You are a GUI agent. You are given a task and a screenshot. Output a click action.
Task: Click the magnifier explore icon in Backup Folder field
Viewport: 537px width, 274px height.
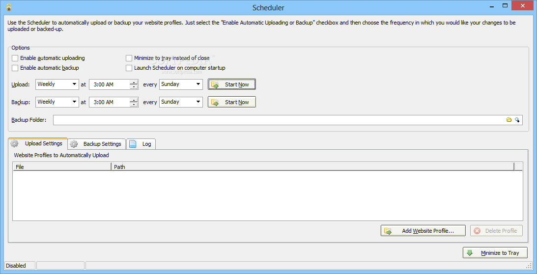pos(517,120)
